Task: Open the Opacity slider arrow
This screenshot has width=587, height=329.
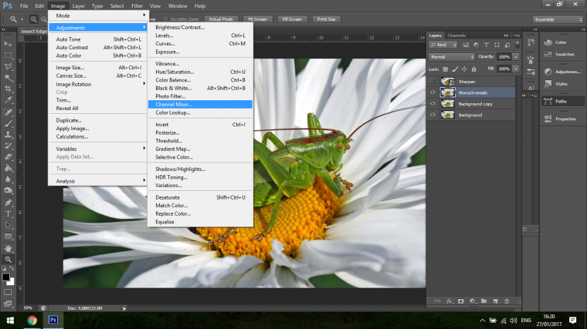Action: pos(516,57)
